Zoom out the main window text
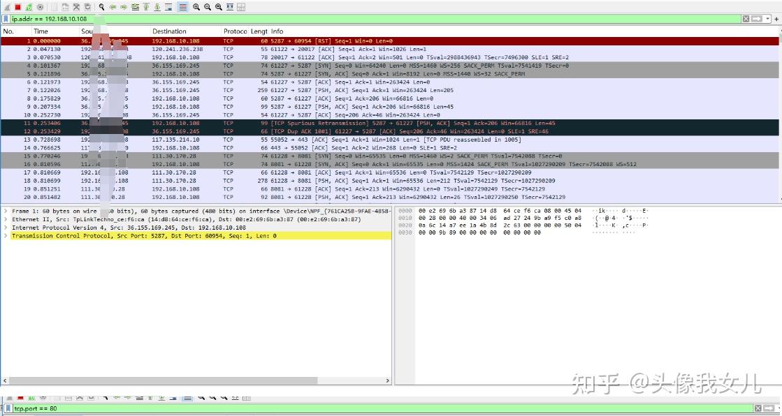Screen dimensions: 782x416 208,7
